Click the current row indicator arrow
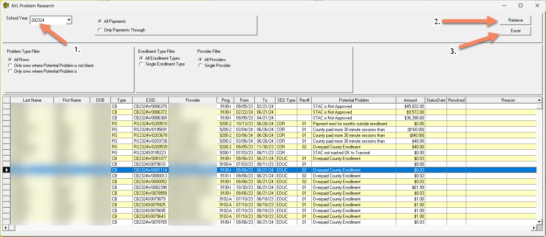The image size is (546, 237). click(7, 170)
